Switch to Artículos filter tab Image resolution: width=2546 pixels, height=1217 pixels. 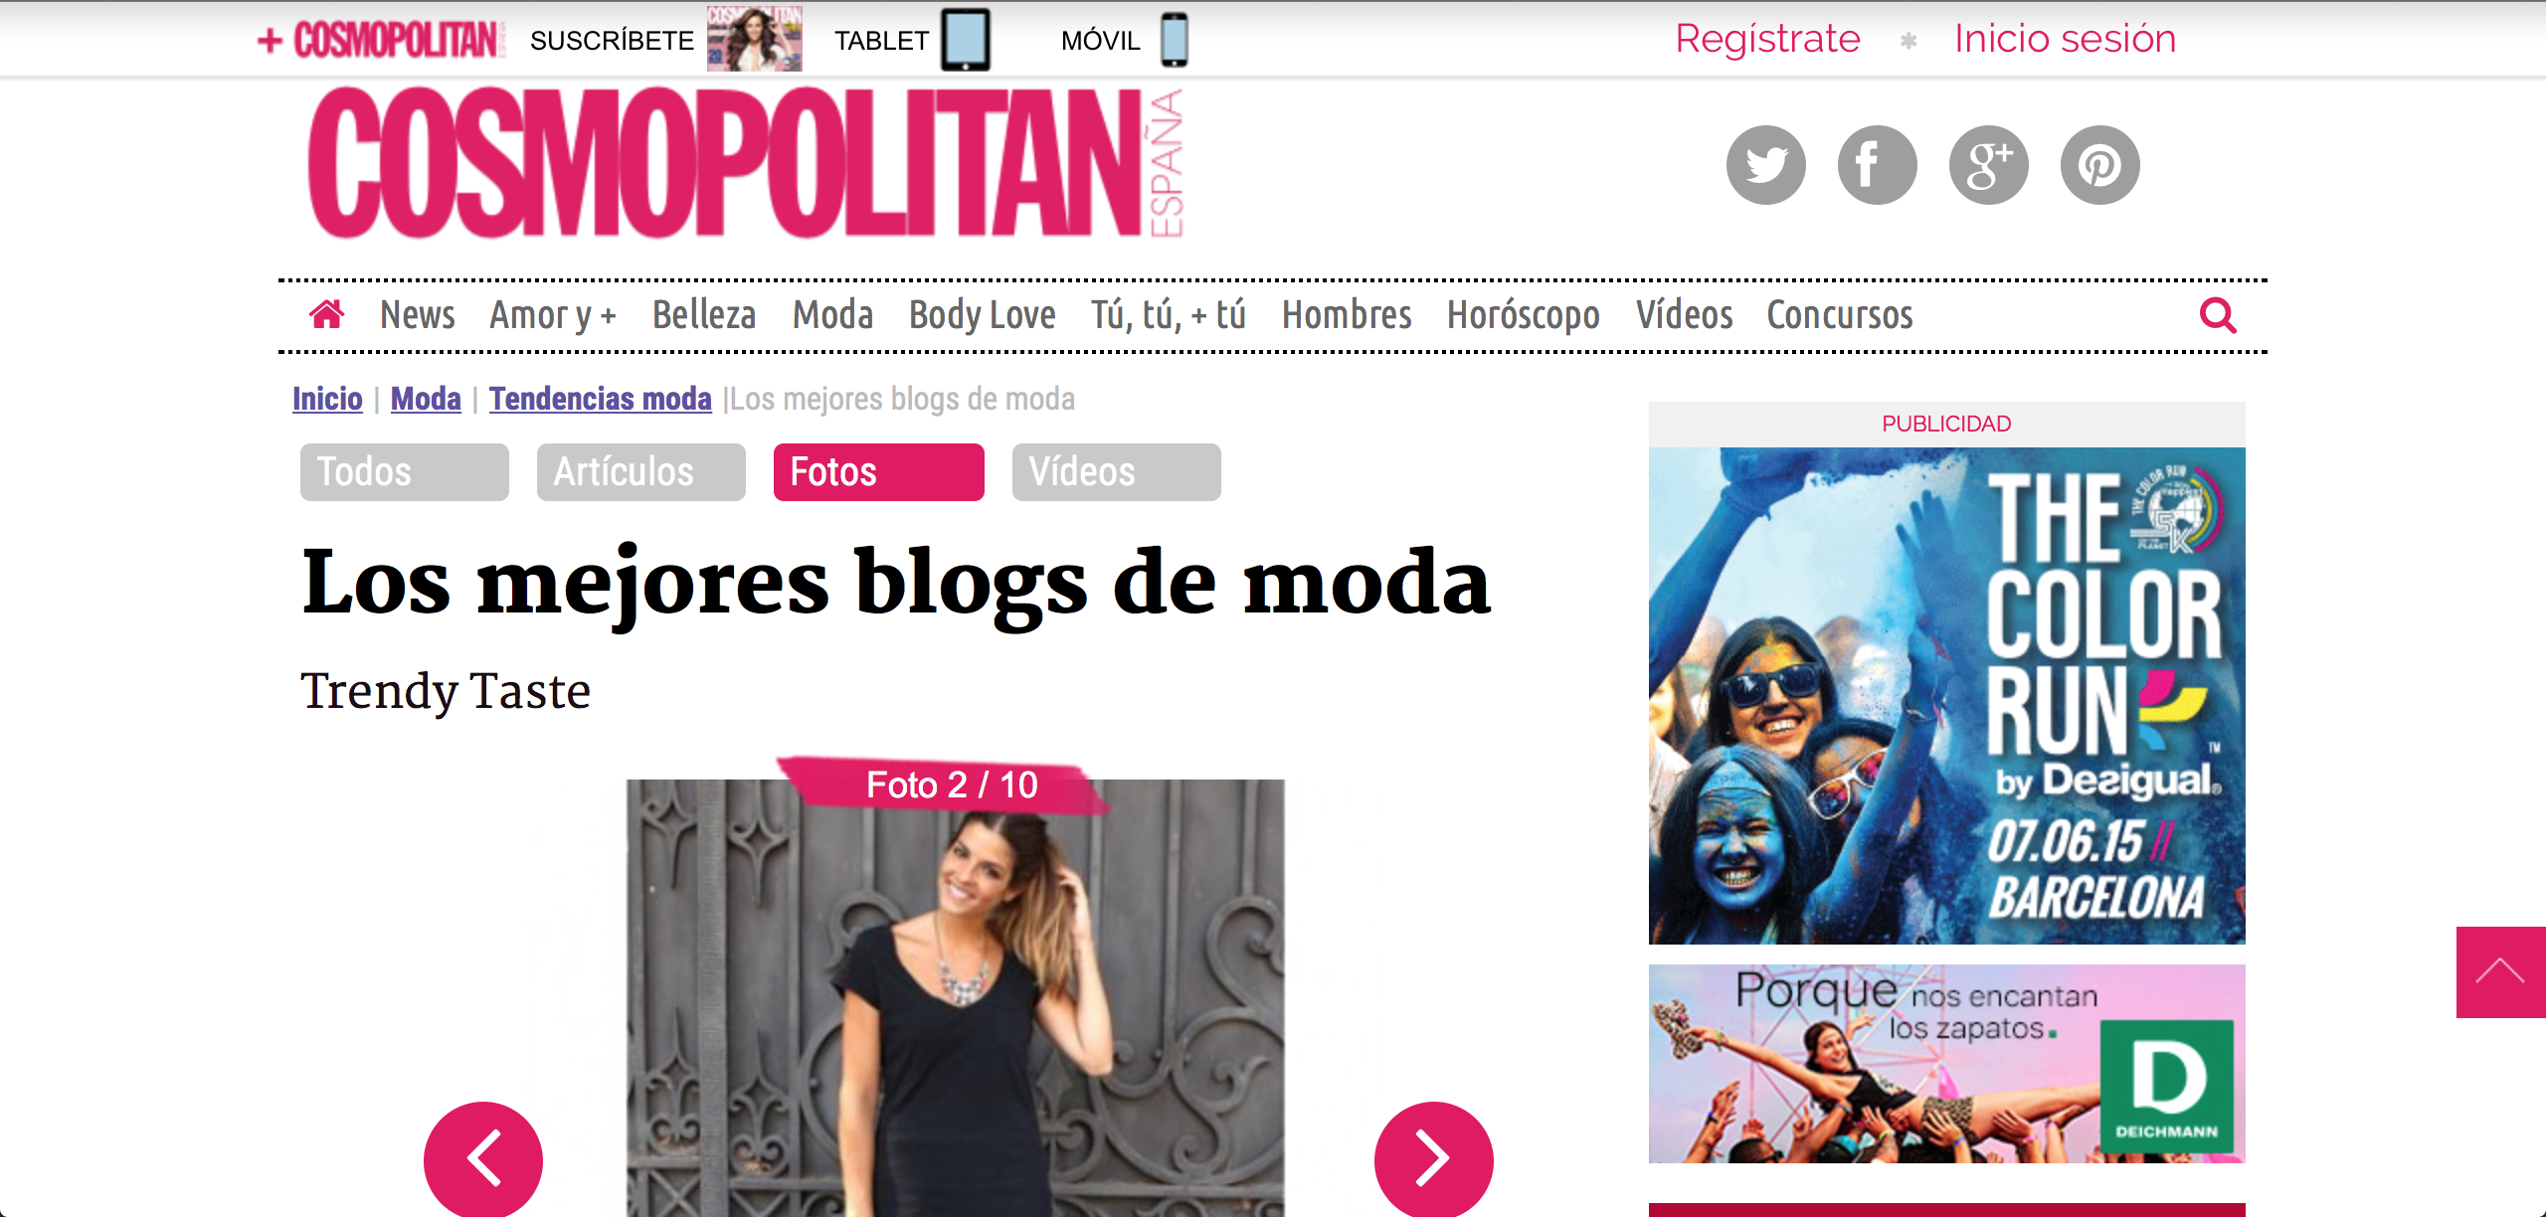(x=641, y=472)
